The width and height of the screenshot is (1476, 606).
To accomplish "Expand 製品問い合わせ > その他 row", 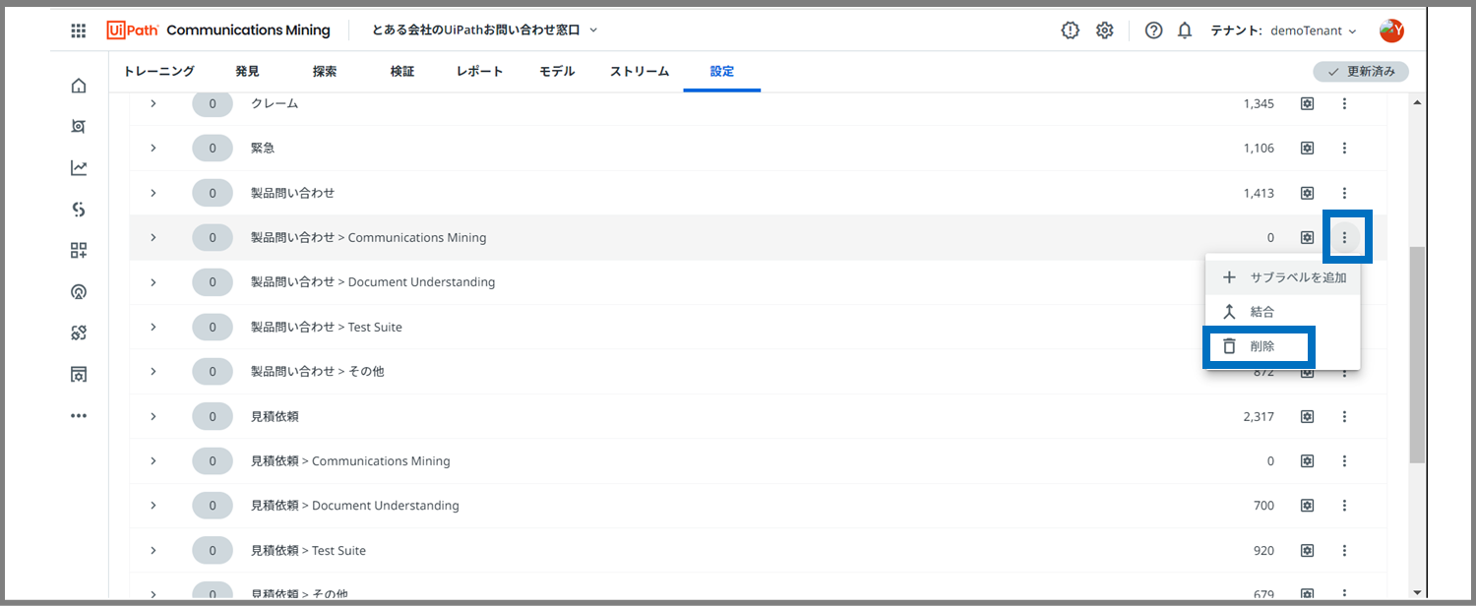I will pyautogui.click(x=154, y=371).
